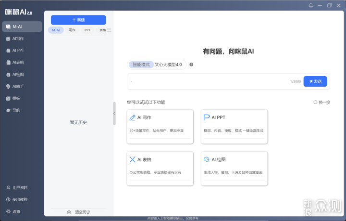
Task: Open AI绘图 sidebar item
Action: 18,74
